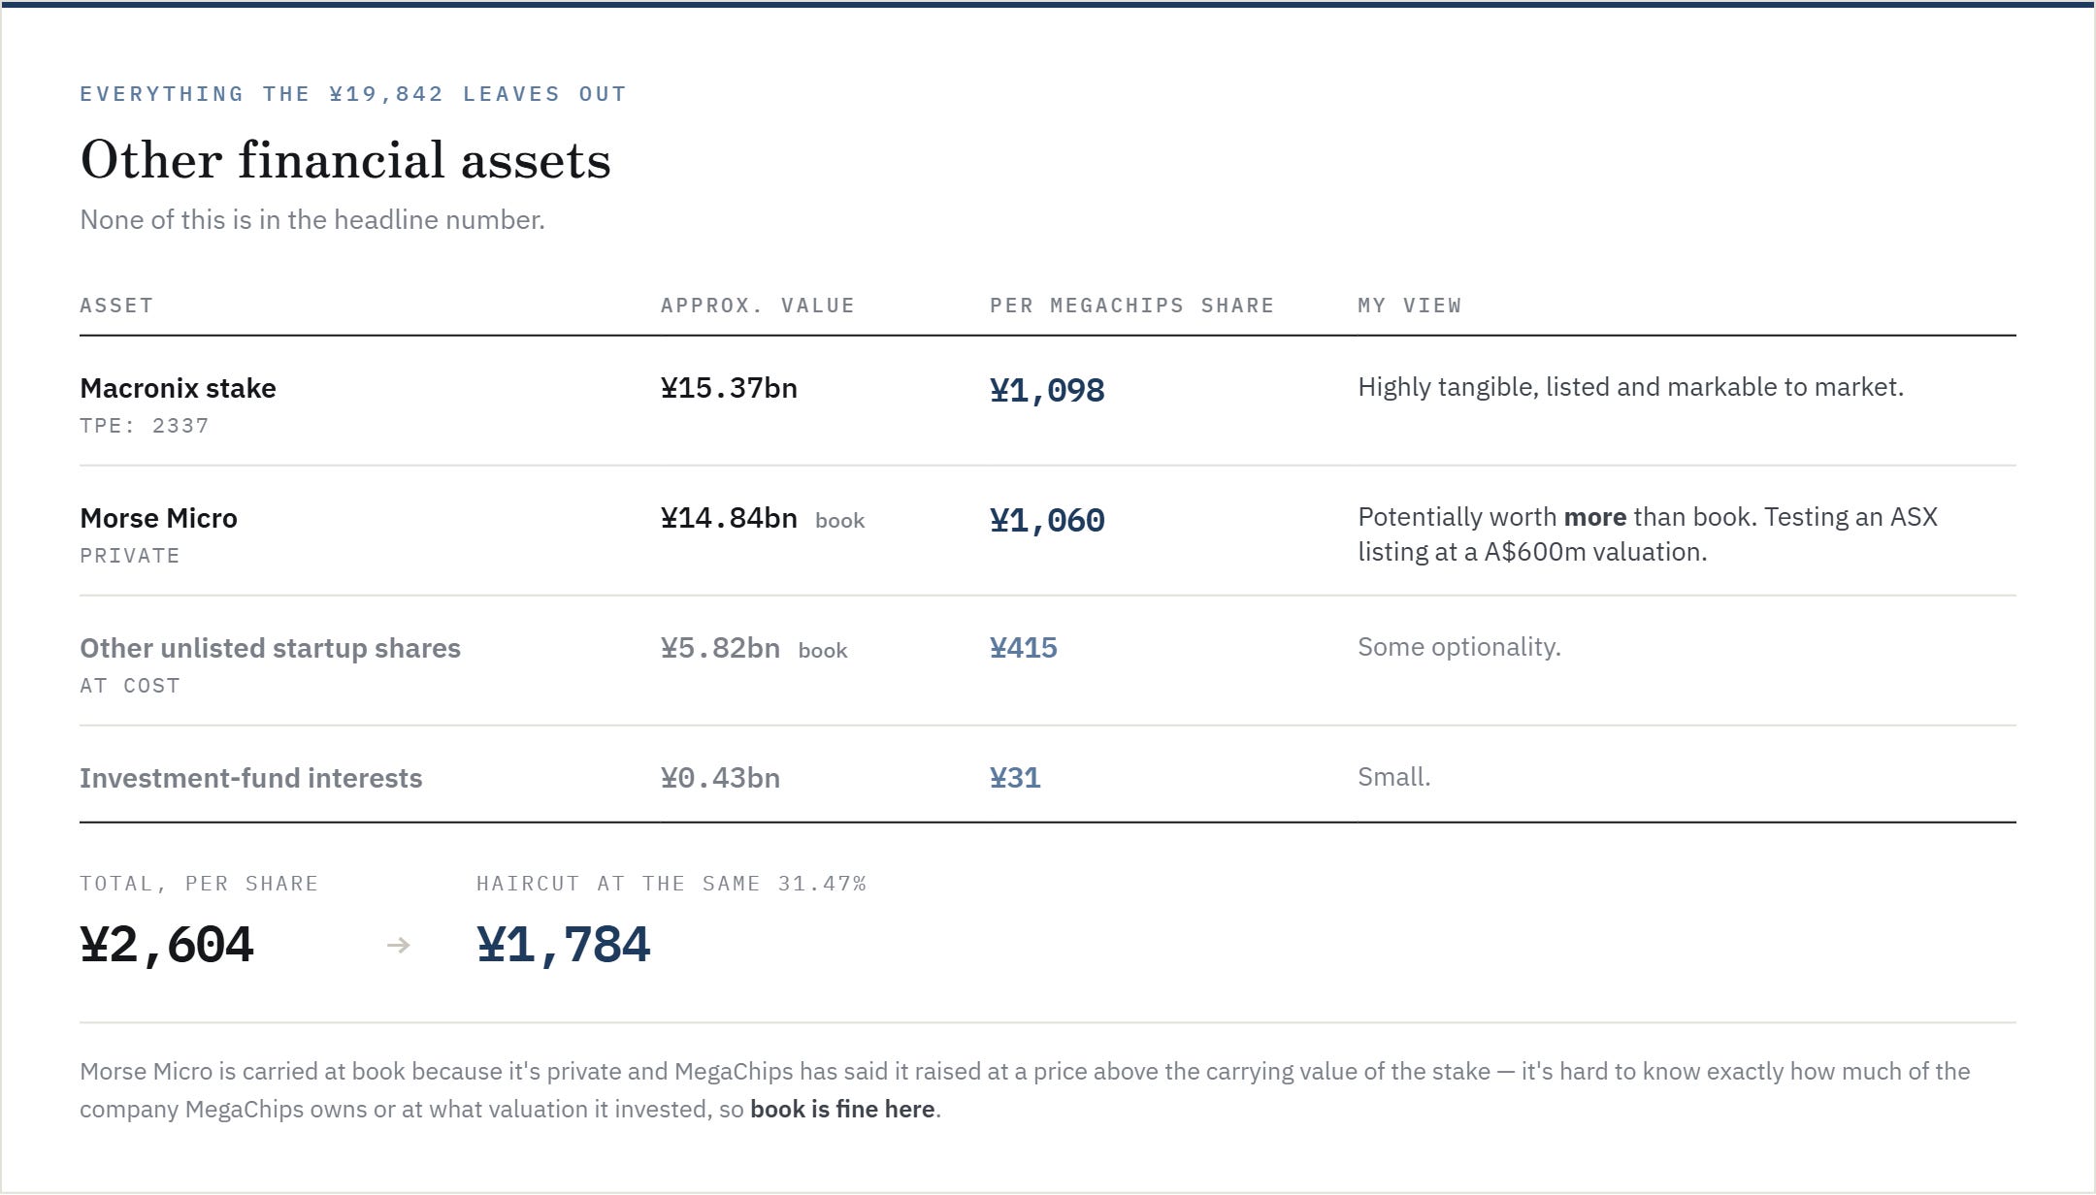
Task: Click the ¥415 per-share figure
Action: [x=1024, y=648]
